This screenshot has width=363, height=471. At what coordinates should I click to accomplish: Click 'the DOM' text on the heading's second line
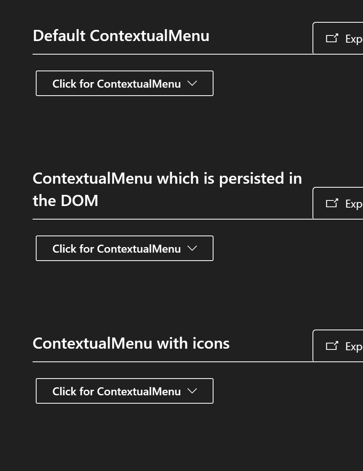(x=65, y=201)
